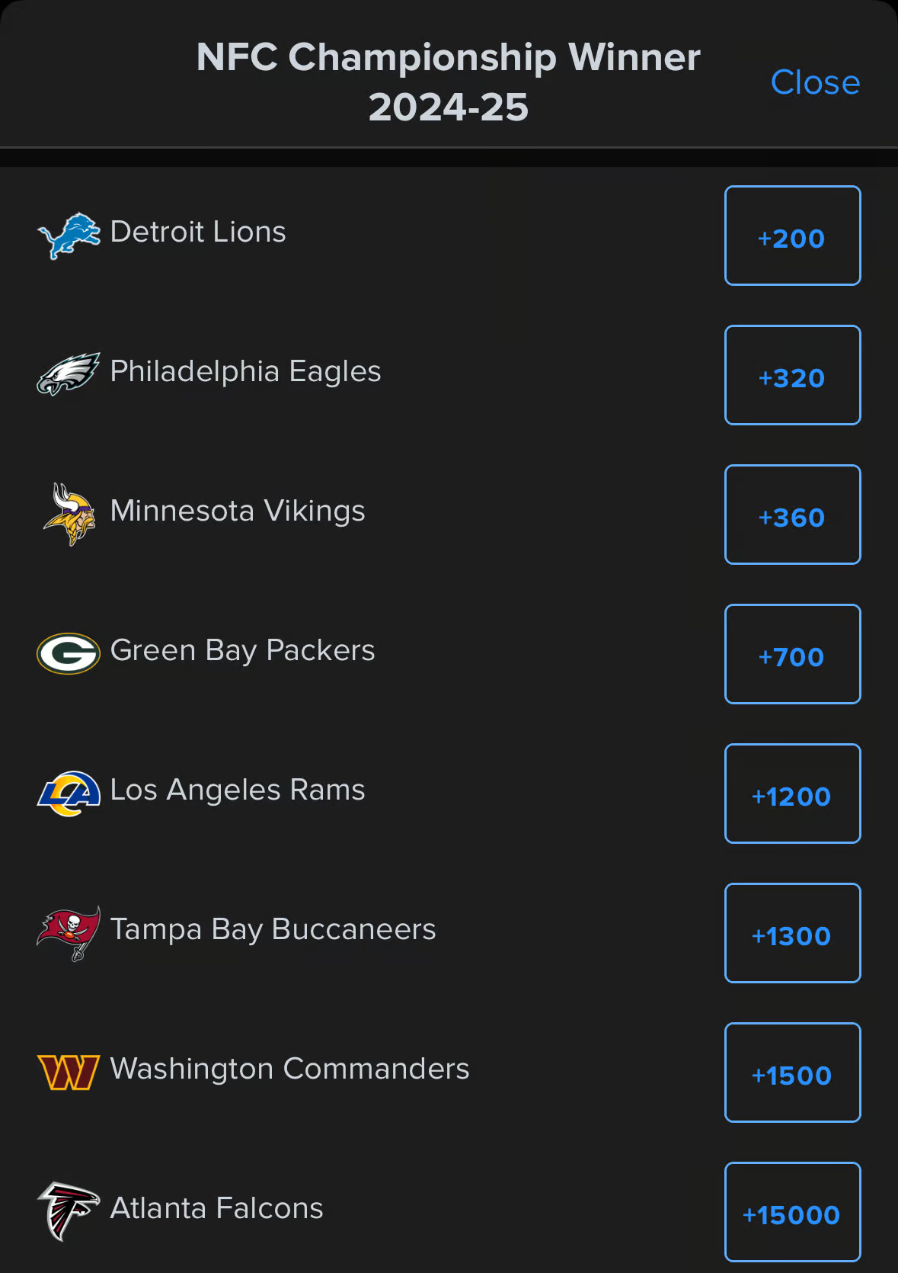
Task: Add Rams +1200 bet to slip
Action: [792, 794]
